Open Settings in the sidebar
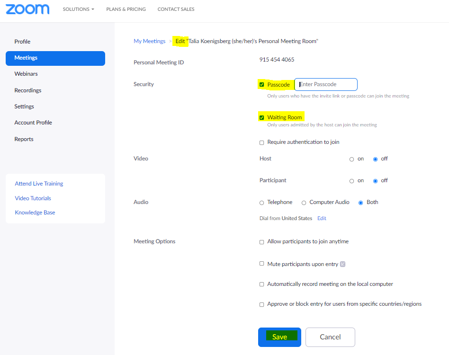Viewport: 449px width, 355px height. pyautogui.click(x=24, y=106)
